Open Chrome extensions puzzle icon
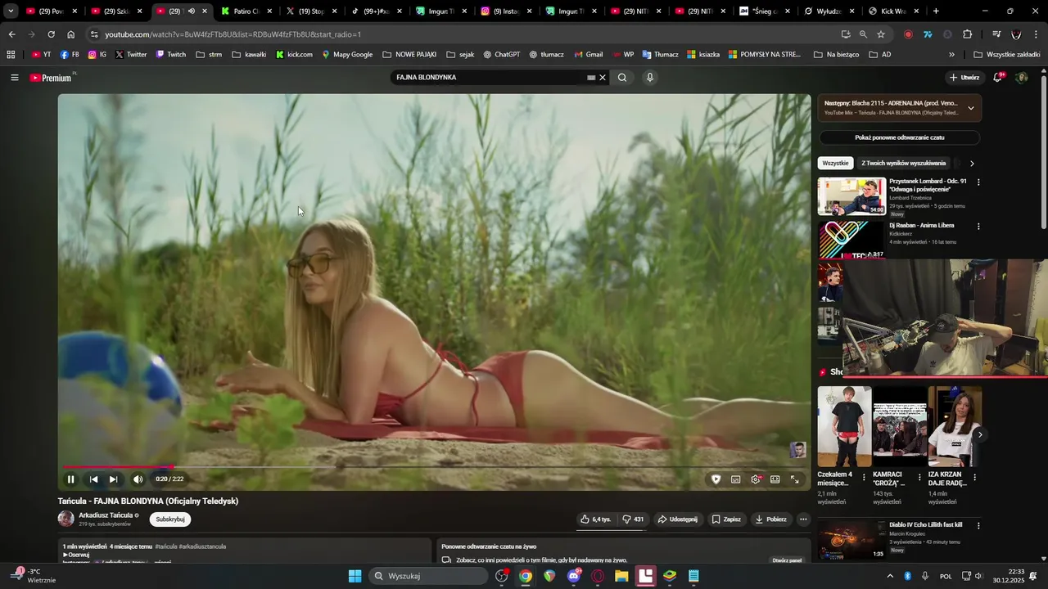The height and width of the screenshot is (589, 1048). pyautogui.click(x=967, y=34)
